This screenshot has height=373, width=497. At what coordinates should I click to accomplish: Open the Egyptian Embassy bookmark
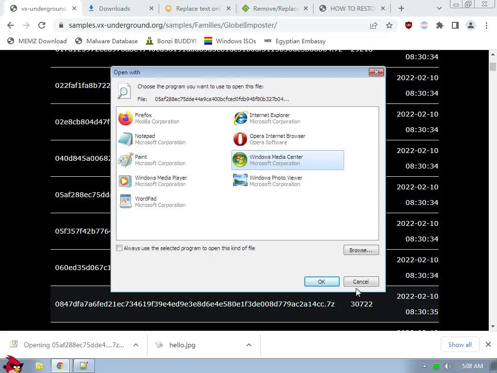coord(295,41)
